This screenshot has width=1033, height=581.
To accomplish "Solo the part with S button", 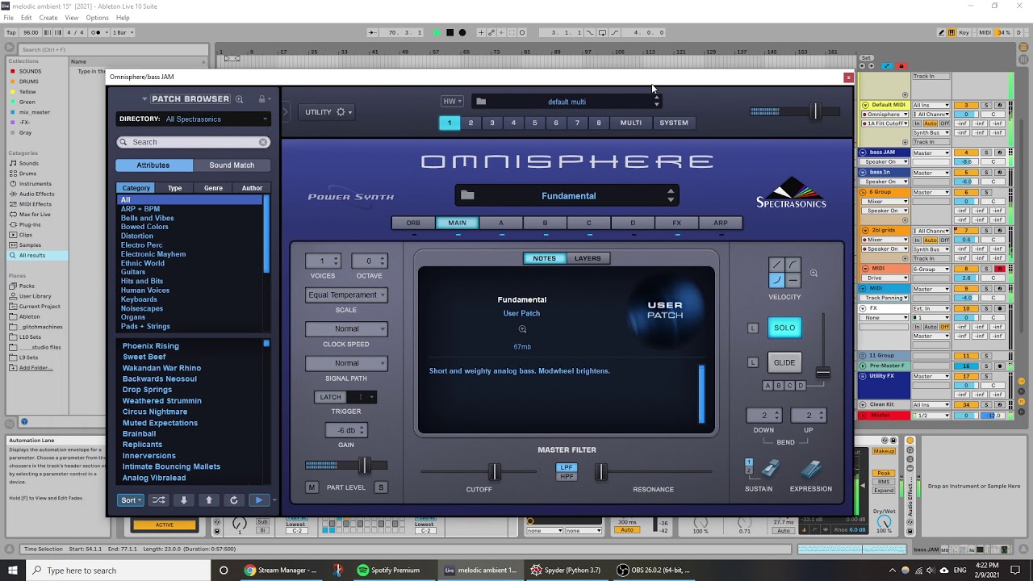I will tap(381, 487).
